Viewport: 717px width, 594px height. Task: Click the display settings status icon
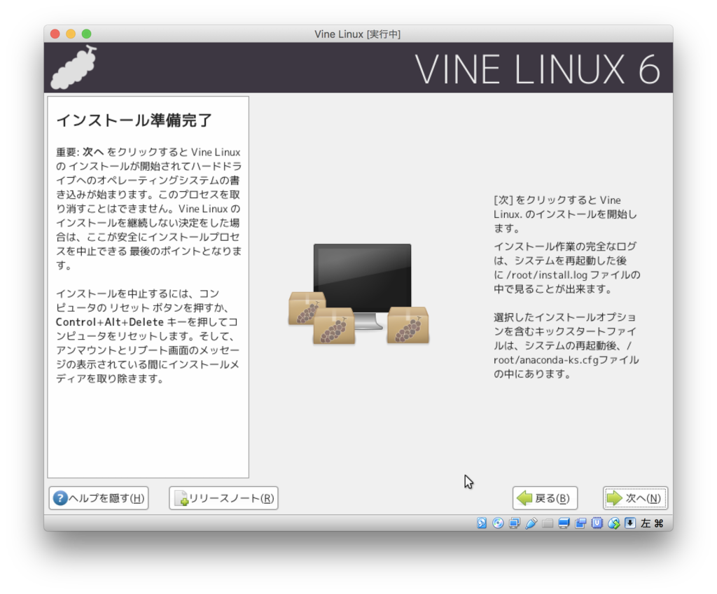[x=564, y=523]
